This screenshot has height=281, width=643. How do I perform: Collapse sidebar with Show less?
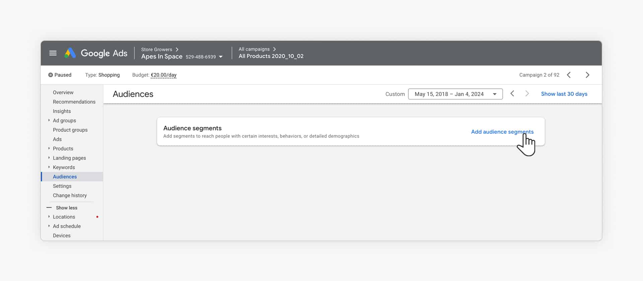[x=62, y=208]
